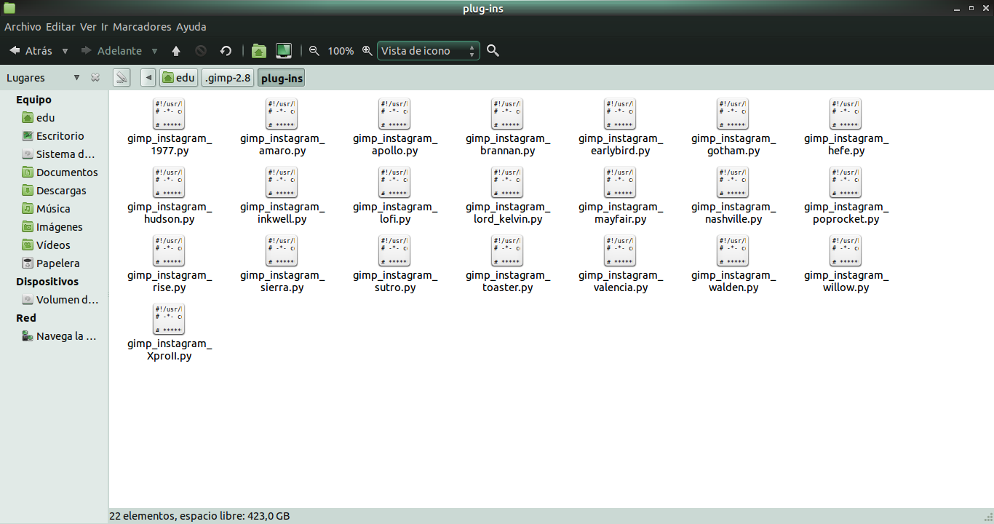Expand the Adelante history dropdown arrow

point(154,52)
